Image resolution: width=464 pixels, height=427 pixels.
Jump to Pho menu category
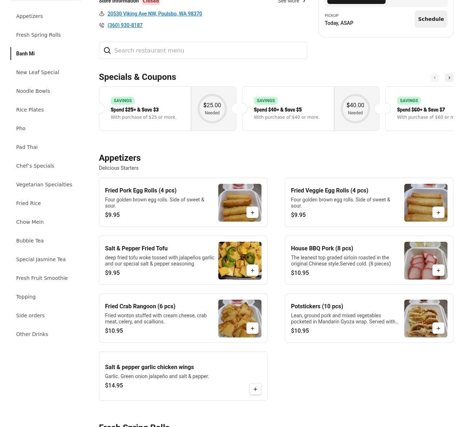(21, 128)
